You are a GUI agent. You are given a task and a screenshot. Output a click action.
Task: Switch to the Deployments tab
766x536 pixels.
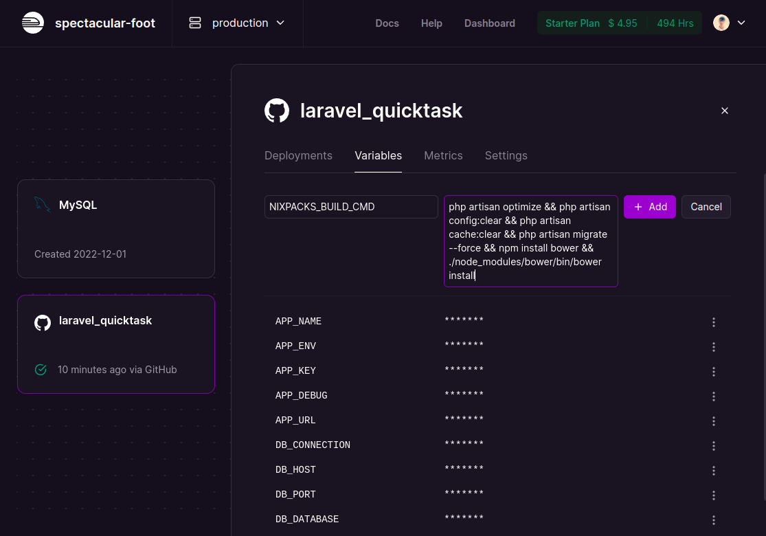point(298,155)
